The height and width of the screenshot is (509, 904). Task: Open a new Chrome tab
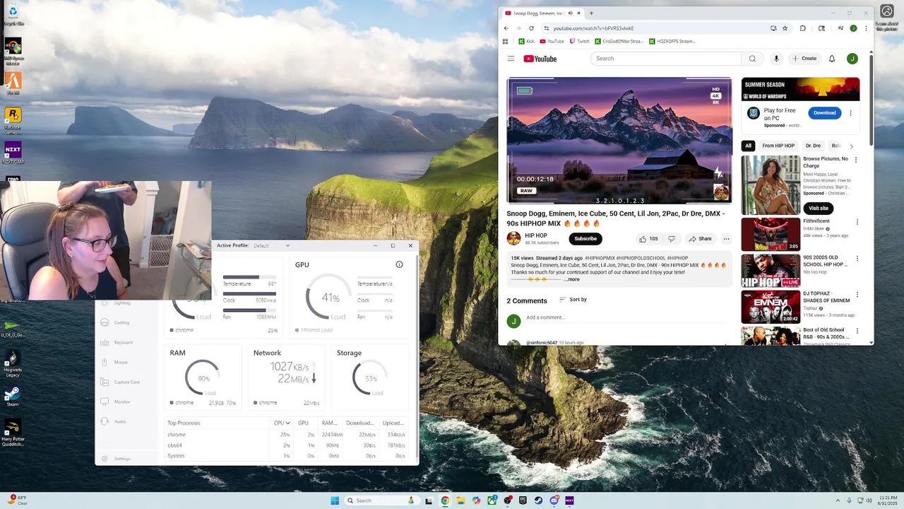591,13
